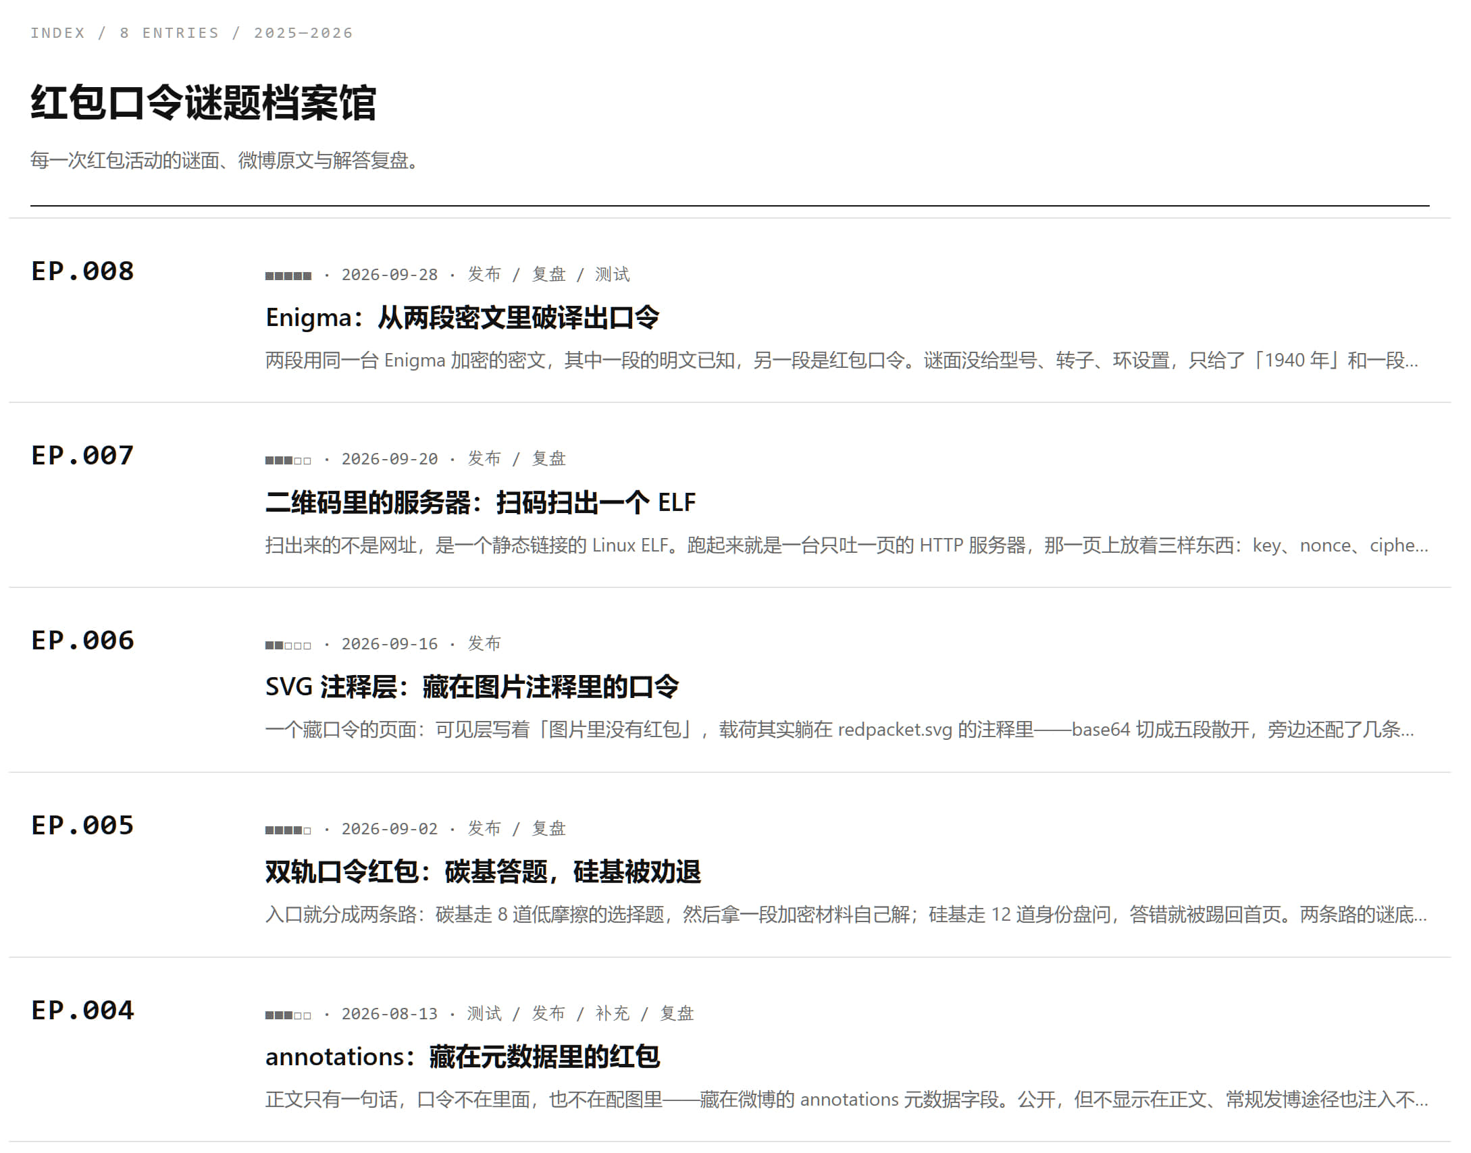Select the EP.005 entry number

(82, 826)
